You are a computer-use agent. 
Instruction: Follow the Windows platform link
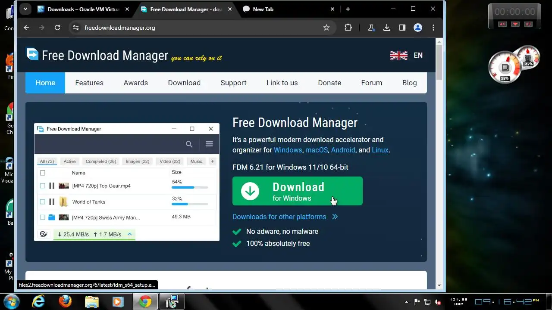point(288,150)
